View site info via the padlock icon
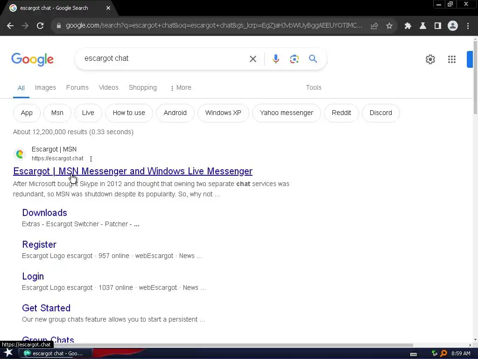Viewport: 478px width, 359px height. (x=59, y=26)
